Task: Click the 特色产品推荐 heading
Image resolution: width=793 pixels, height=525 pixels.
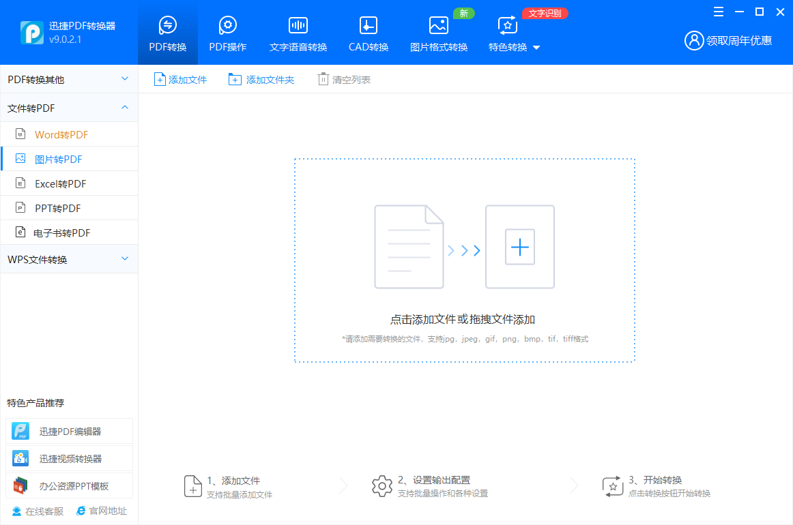Action: pos(35,403)
